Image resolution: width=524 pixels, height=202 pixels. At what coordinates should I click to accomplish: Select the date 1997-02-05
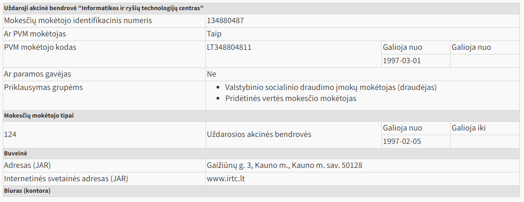402,142
